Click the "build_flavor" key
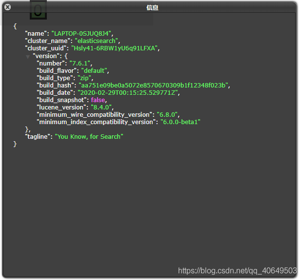The height and width of the screenshot is (280, 302). (x=57, y=71)
